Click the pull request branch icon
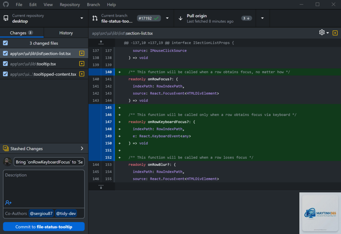This screenshot has width=341, height=234. 95,18
